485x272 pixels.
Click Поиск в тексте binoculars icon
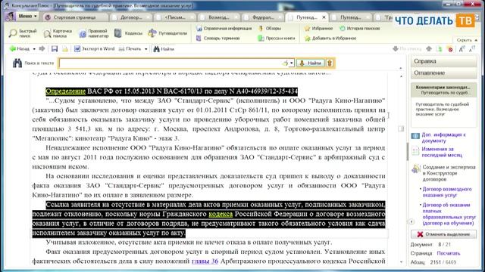pos(17,63)
